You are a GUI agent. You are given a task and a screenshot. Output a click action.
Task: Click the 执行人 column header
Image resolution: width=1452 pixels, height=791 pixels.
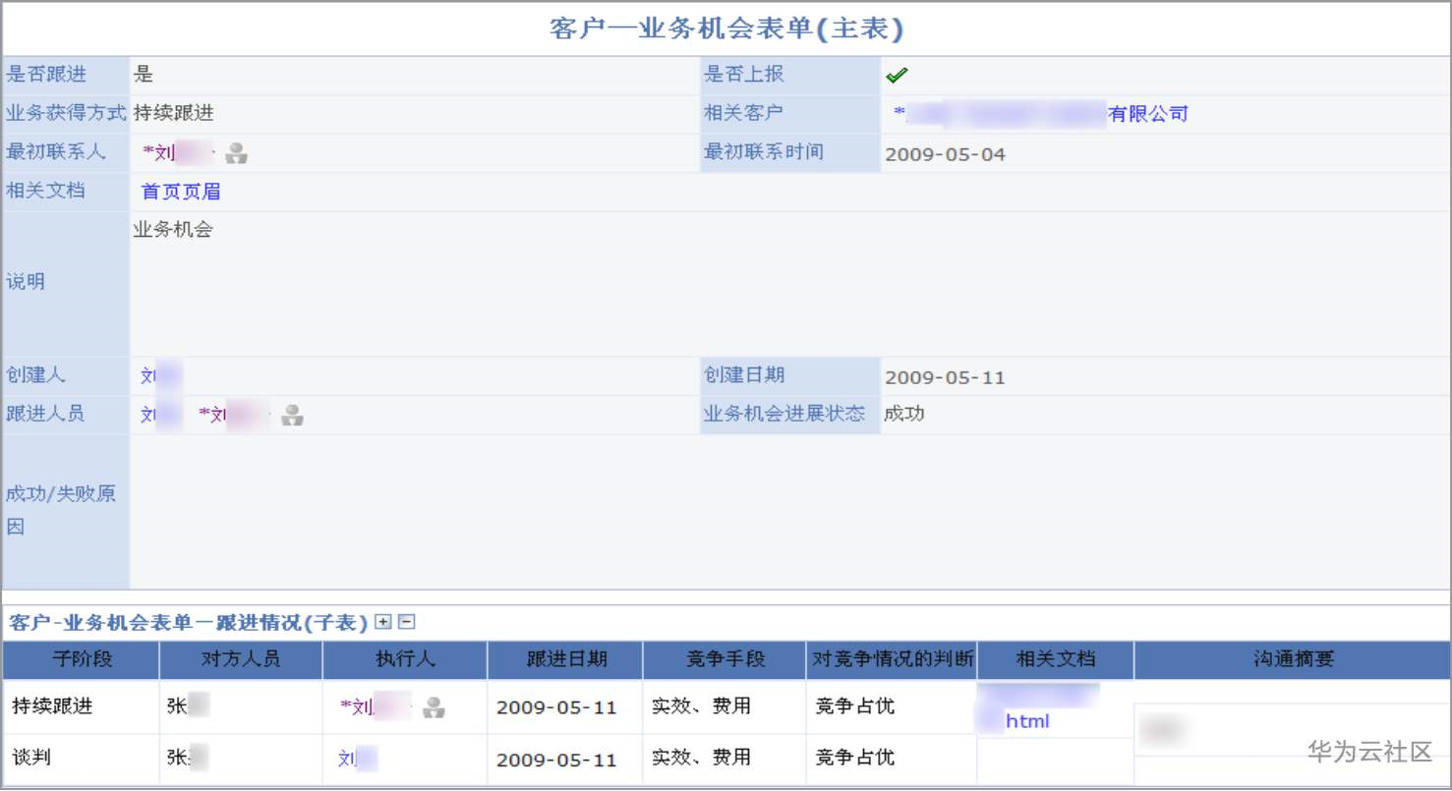pyautogui.click(x=404, y=659)
